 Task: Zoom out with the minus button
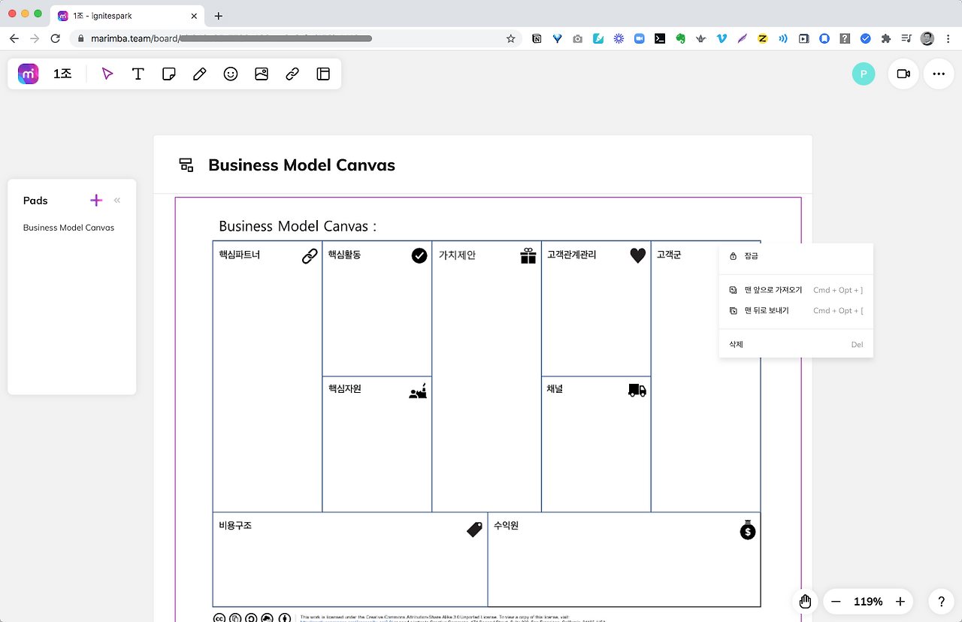click(836, 602)
